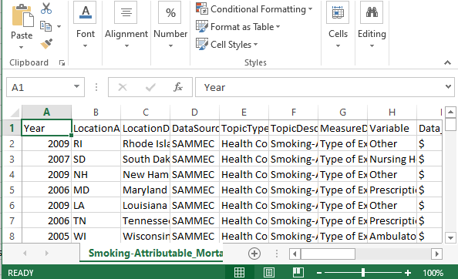Click the Louisiana cell
This screenshot has width=458, height=279.
point(146,206)
